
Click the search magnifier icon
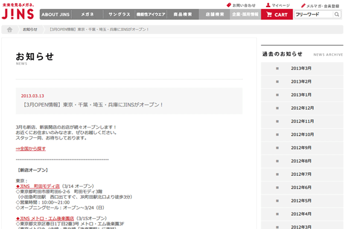point(337,15)
